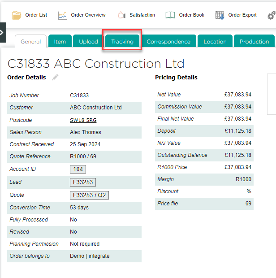The height and width of the screenshot is (278, 276).
Task: Switch to the Tracking tab
Action: coord(122,41)
